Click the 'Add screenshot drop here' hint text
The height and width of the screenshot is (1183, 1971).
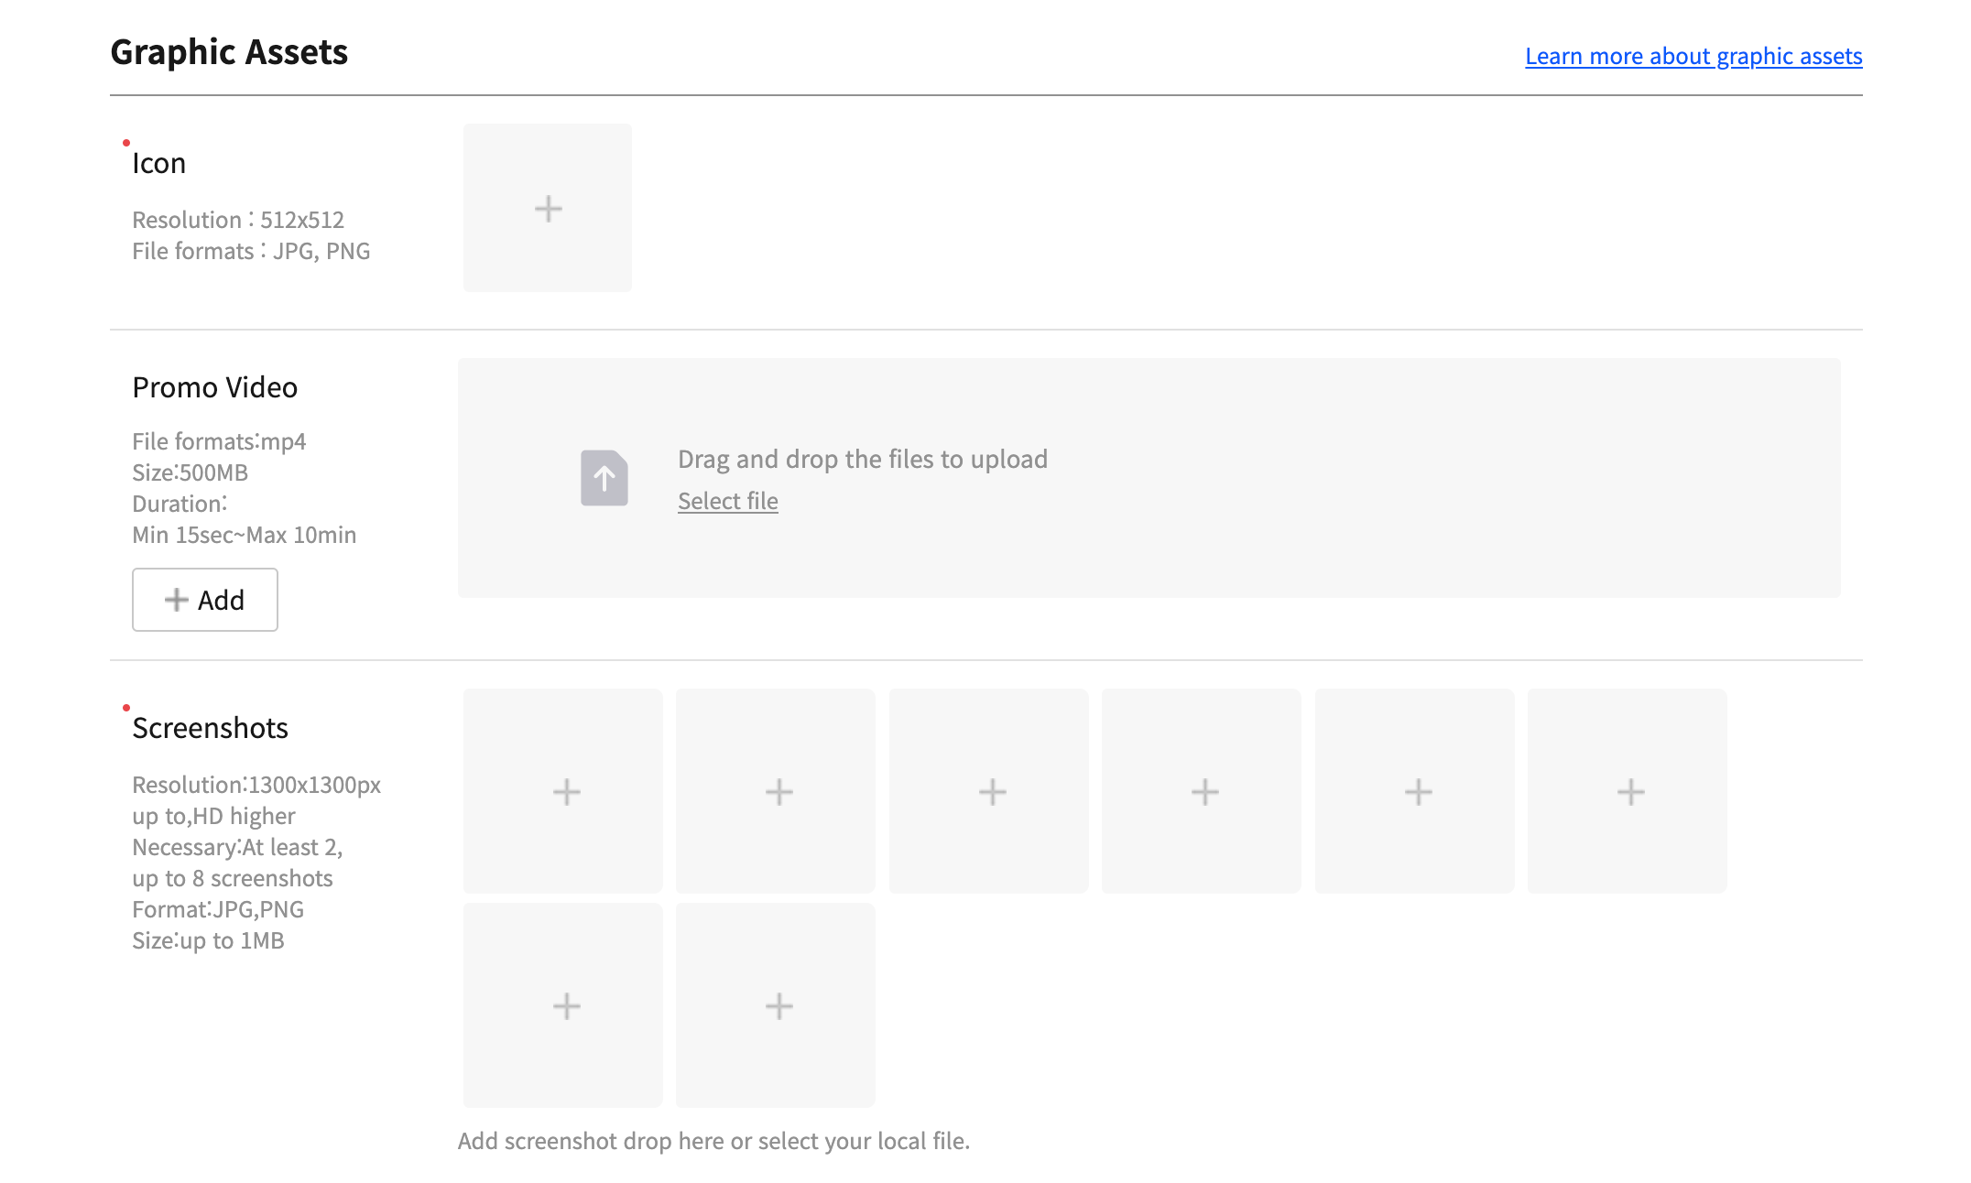[x=713, y=1141]
